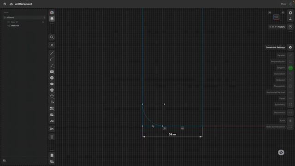Select the Text tool labeled Aa
The image size is (295, 166).
click(52, 121)
